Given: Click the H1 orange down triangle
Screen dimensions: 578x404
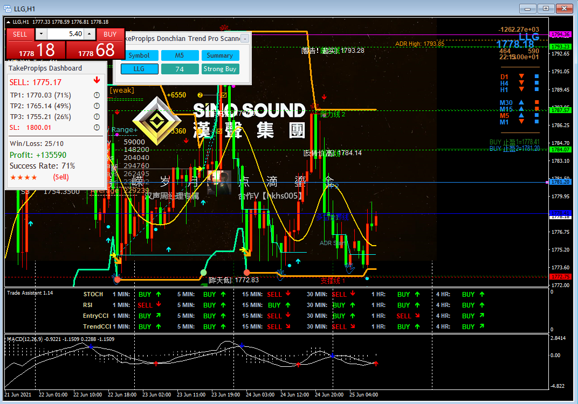Looking at the screenshot, I should 521,89.
